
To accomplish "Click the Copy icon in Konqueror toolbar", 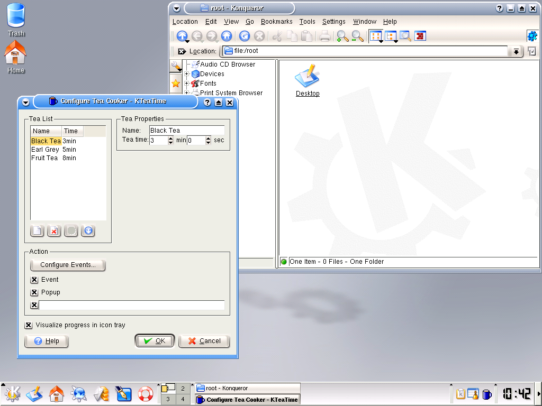I will click(x=292, y=36).
